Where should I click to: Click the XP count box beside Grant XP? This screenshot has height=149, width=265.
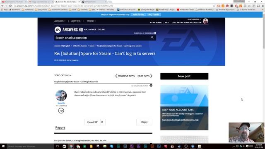(102, 122)
